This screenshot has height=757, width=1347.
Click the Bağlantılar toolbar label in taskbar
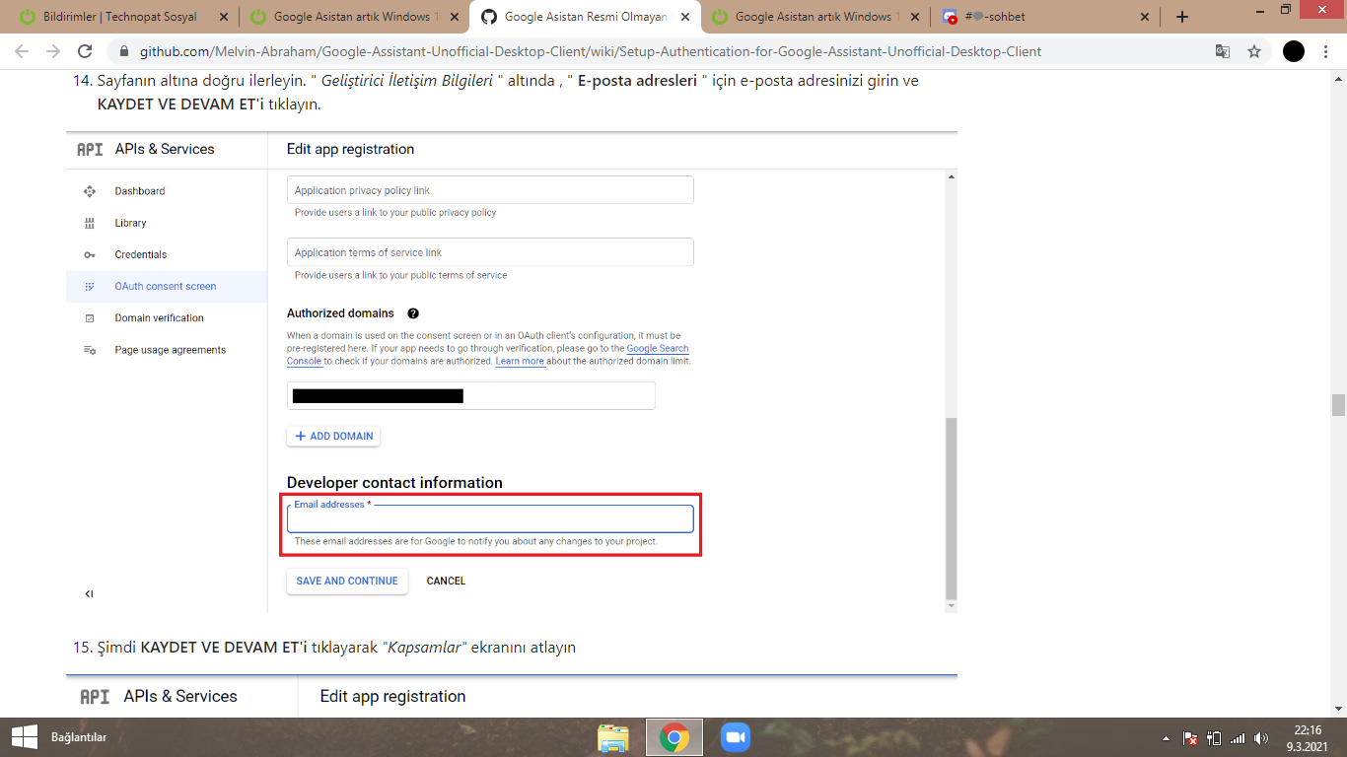pos(79,737)
